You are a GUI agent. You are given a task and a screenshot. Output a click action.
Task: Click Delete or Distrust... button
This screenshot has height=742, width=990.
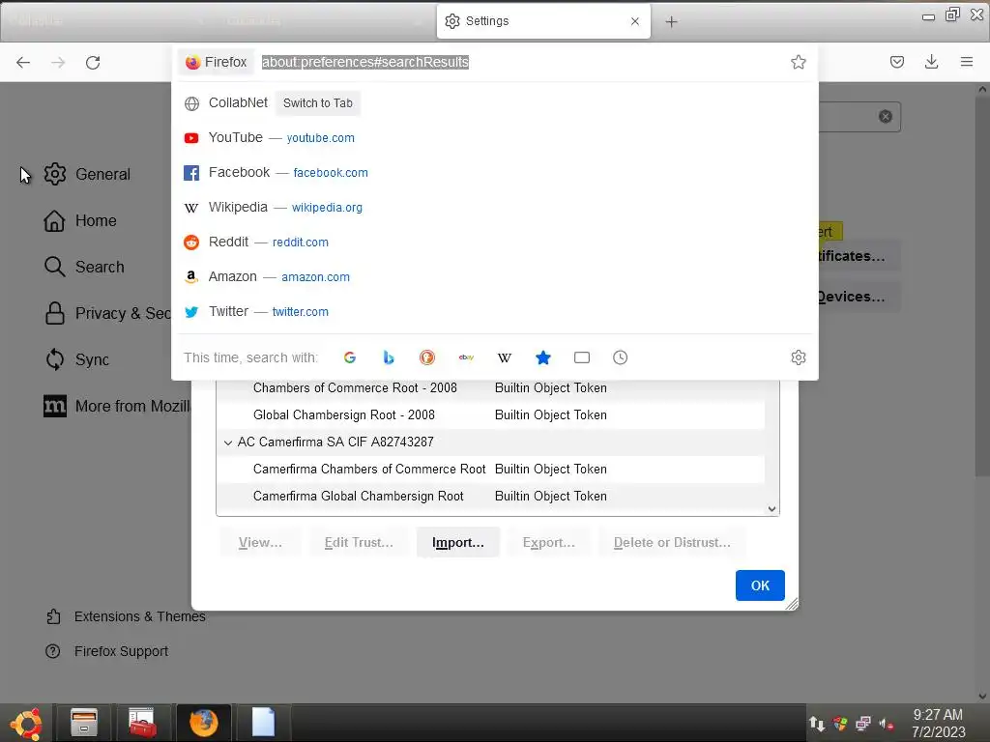(x=672, y=543)
